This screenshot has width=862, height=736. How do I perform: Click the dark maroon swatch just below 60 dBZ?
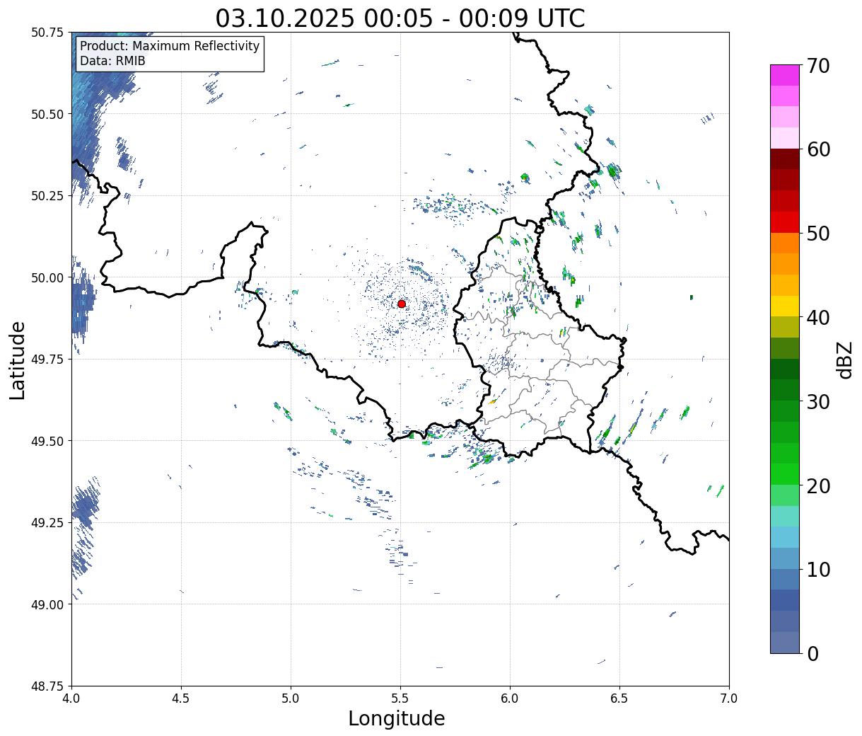coord(785,159)
